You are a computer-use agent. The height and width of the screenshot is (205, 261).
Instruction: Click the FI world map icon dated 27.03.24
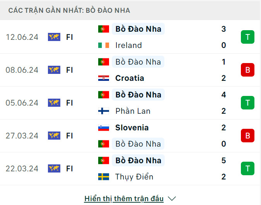tap(54, 136)
